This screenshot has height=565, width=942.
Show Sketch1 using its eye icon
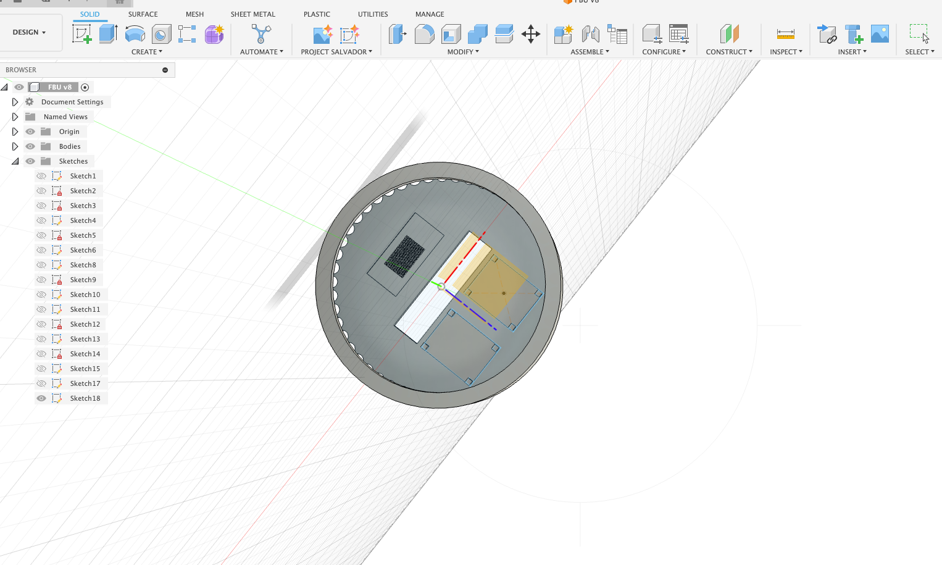(x=41, y=176)
